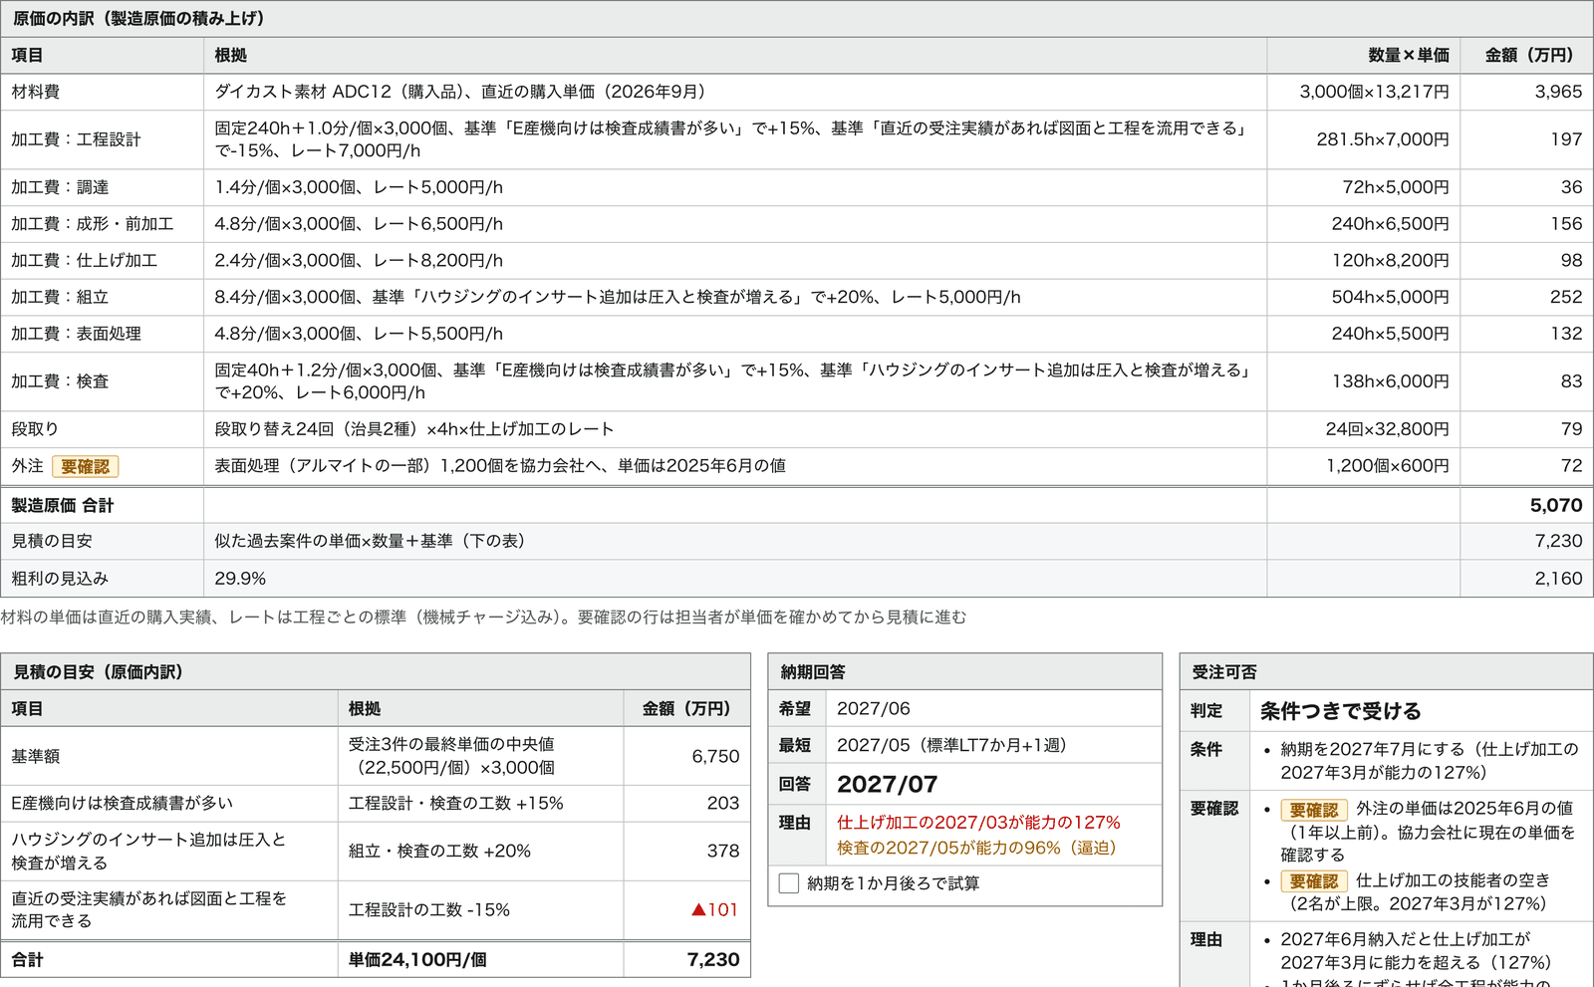
Task: Select the 単価24,100円/個 total cell
Action: (x=417, y=960)
